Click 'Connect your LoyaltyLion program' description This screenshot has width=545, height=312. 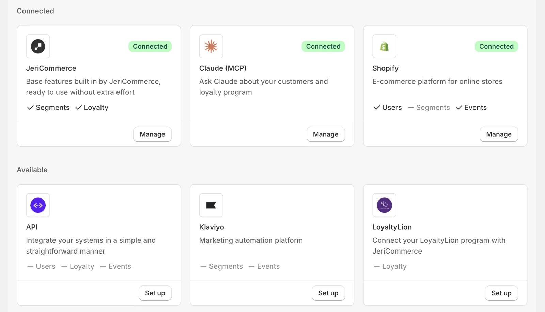point(439,246)
